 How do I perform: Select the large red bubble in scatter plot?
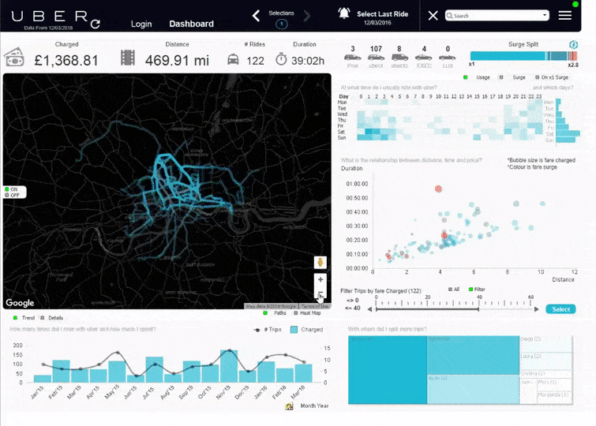[438, 189]
